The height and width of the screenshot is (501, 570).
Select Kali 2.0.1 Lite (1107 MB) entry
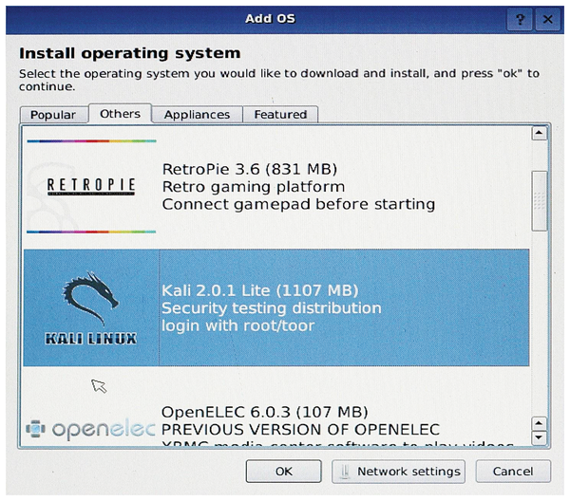[x=276, y=307]
